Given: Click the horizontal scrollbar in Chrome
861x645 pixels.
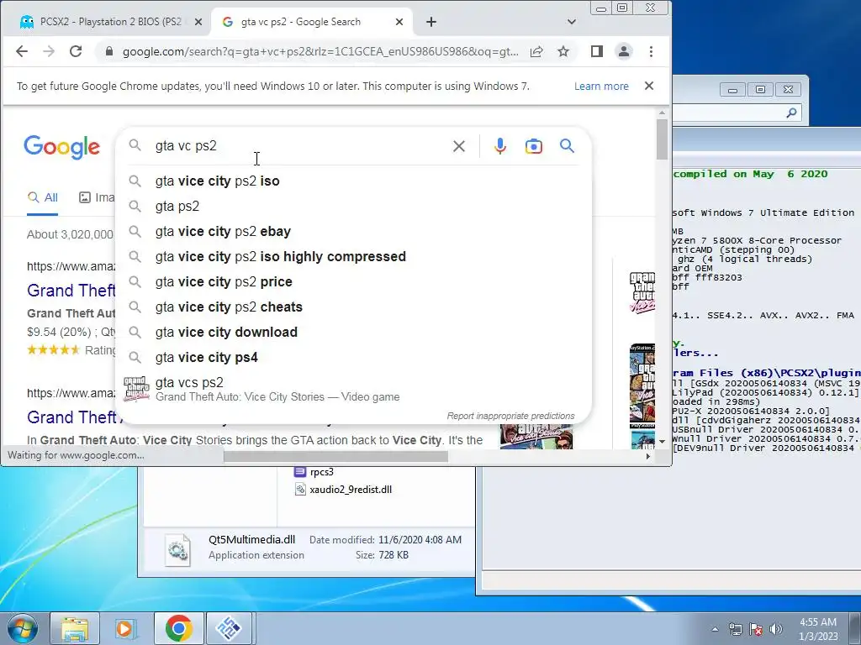Looking at the screenshot, I should pyautogui.click(x=335, y=456).
